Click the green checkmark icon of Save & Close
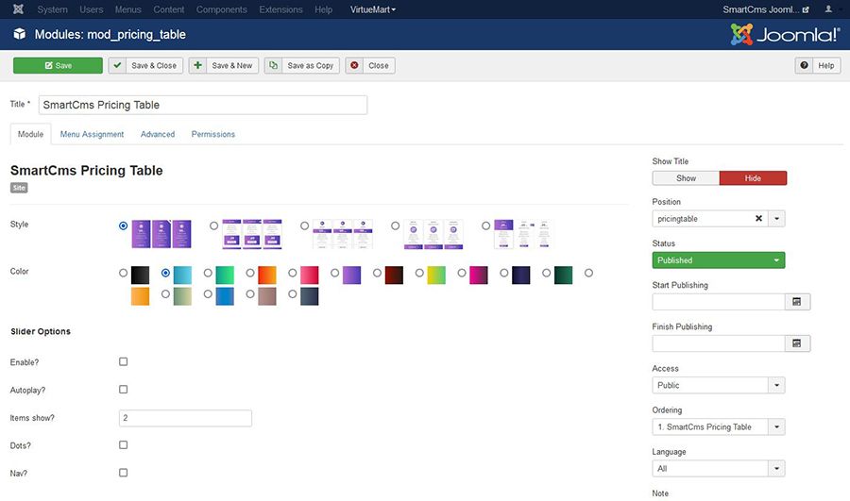Screen dimensions: 850x501 [117, 65]
